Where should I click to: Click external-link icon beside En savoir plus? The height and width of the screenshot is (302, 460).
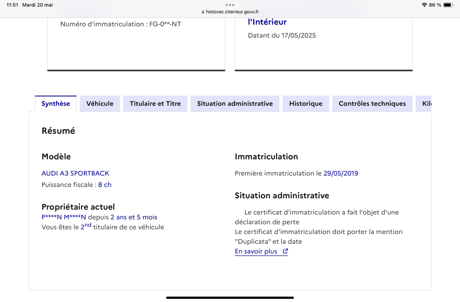(x=285, y=251)
